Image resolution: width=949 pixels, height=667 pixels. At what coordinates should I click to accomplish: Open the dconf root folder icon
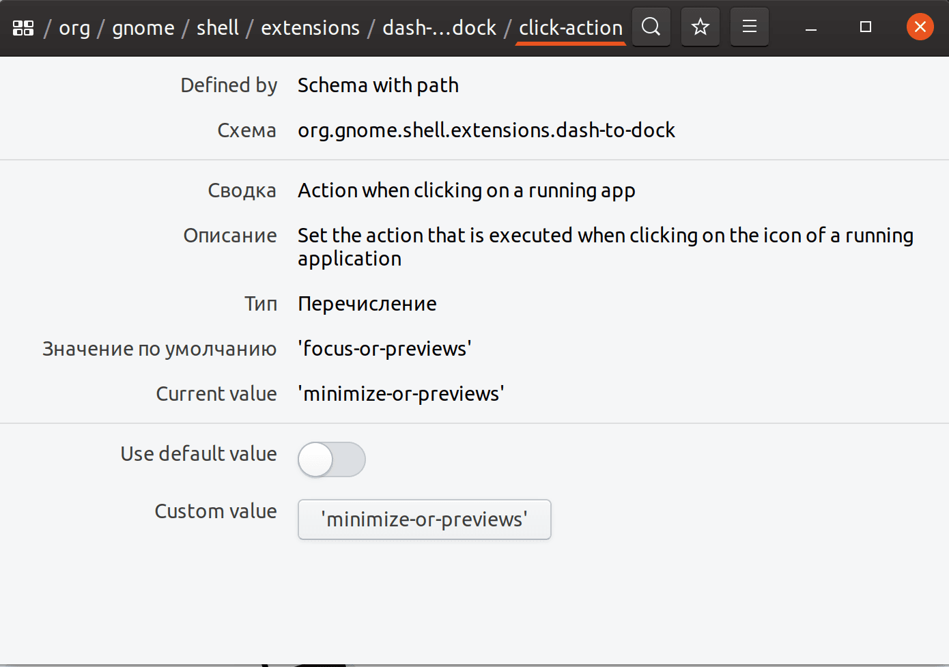23,28
